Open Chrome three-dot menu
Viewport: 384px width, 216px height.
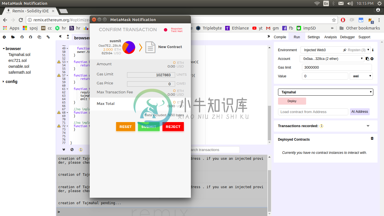[380, 20]
